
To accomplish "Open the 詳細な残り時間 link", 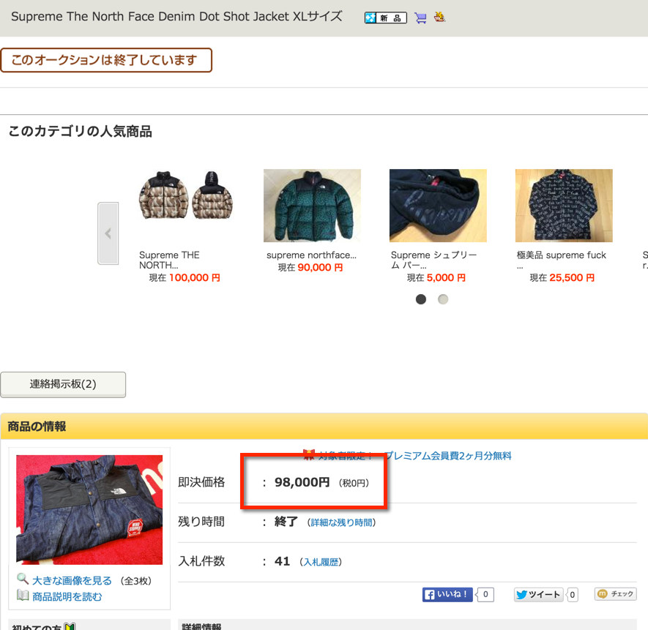I will 341,522.
